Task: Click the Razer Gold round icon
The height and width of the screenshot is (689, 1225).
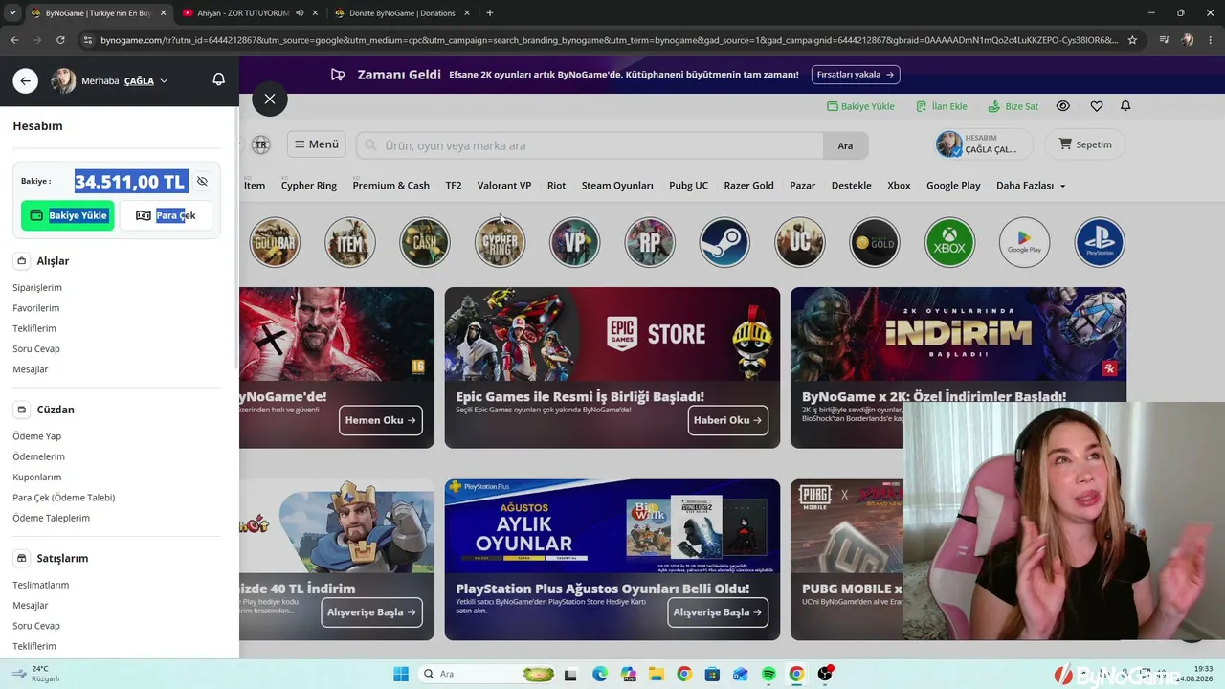Action: tap(875, 242)
